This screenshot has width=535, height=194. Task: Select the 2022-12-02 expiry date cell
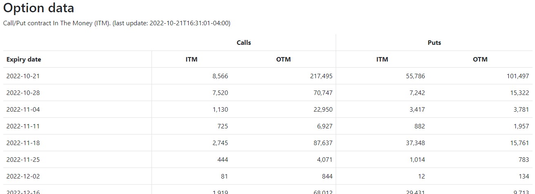(23, 176)
